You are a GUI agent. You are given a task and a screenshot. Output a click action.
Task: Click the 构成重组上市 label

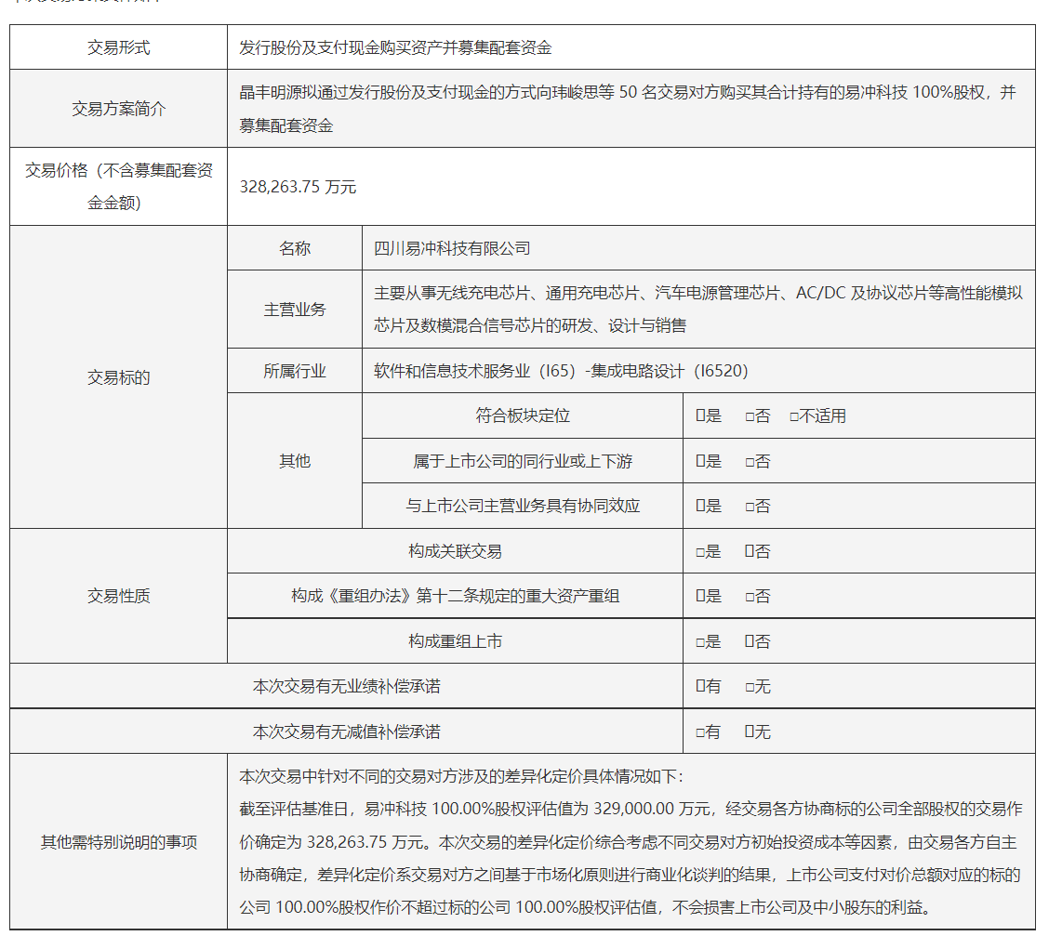(455, 642)
